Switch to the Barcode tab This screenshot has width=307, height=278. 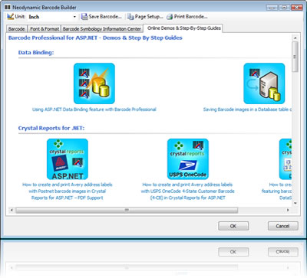pyautogui.click(x=16, y=29)
